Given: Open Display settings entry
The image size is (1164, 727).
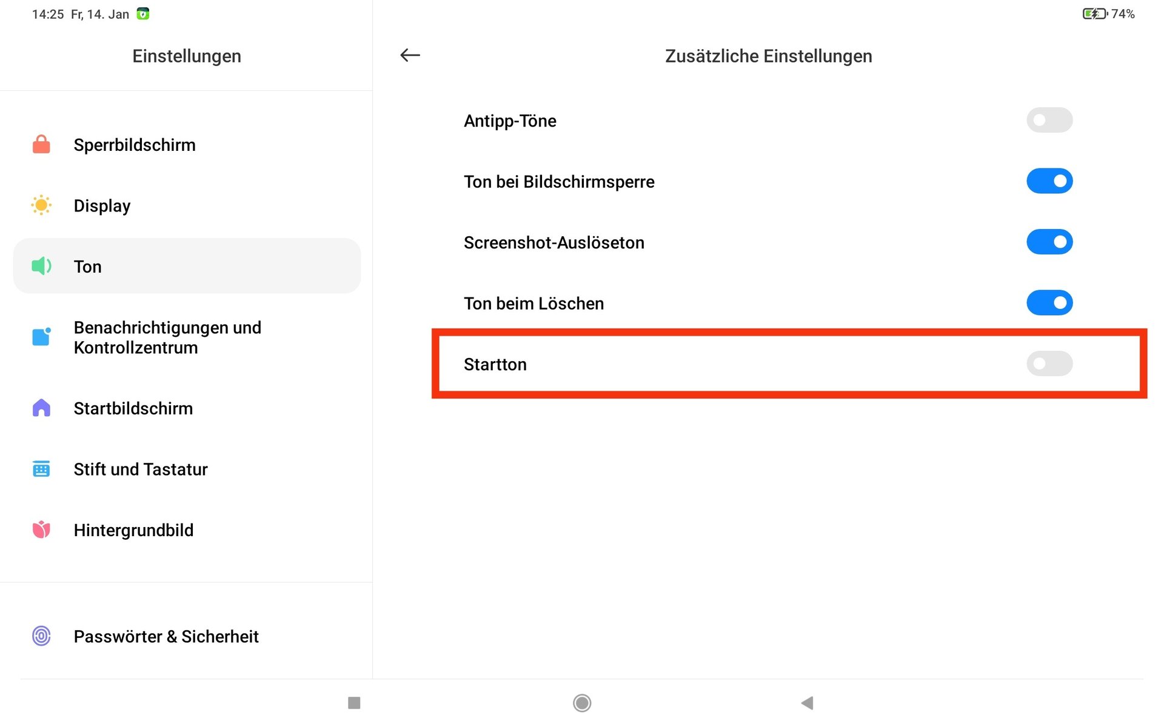Looking at the screenshot, I should pos(187,205).
